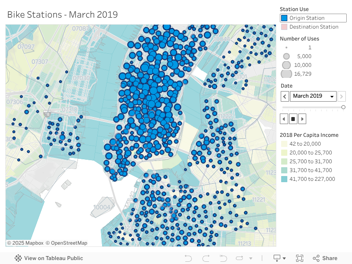Click the Undo arrow in bottom toolbar

[188, 258]
